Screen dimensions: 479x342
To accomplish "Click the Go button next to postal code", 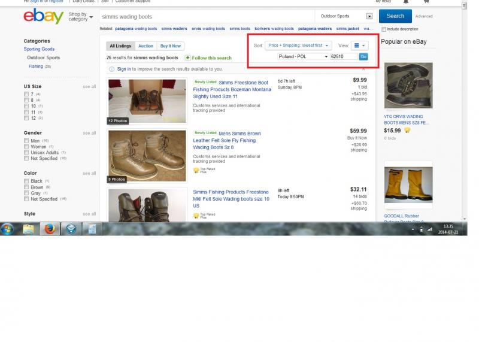I will pos(363,56).
